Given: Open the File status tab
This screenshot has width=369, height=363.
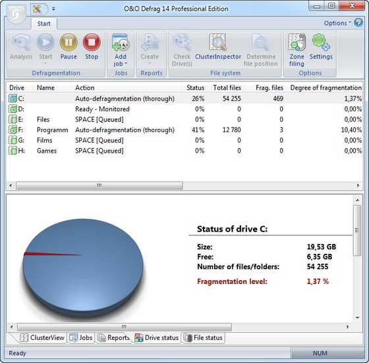Looking at the screenshot, I should click(203, 337).
